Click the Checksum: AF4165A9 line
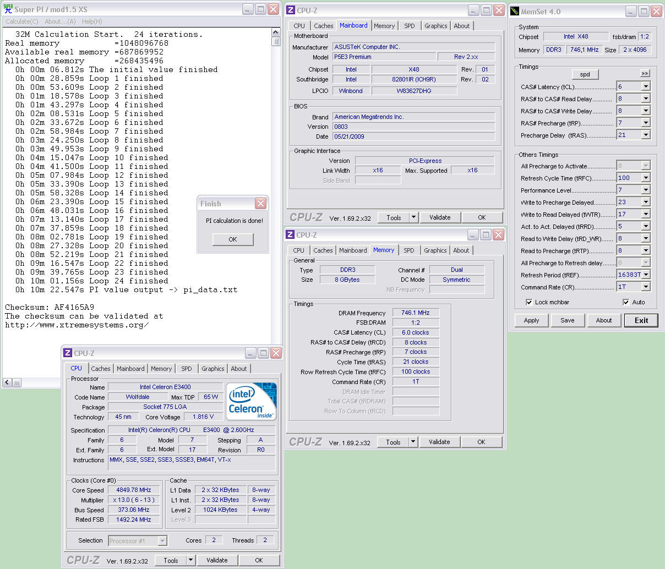This screenshot has height=569, width=665. (x=50, y=307)
